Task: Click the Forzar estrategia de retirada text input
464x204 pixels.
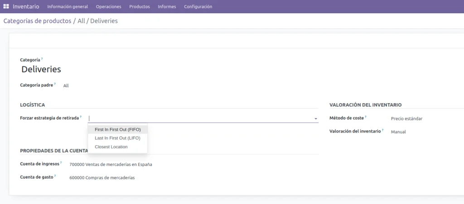Action: click(x=199, y=118)
